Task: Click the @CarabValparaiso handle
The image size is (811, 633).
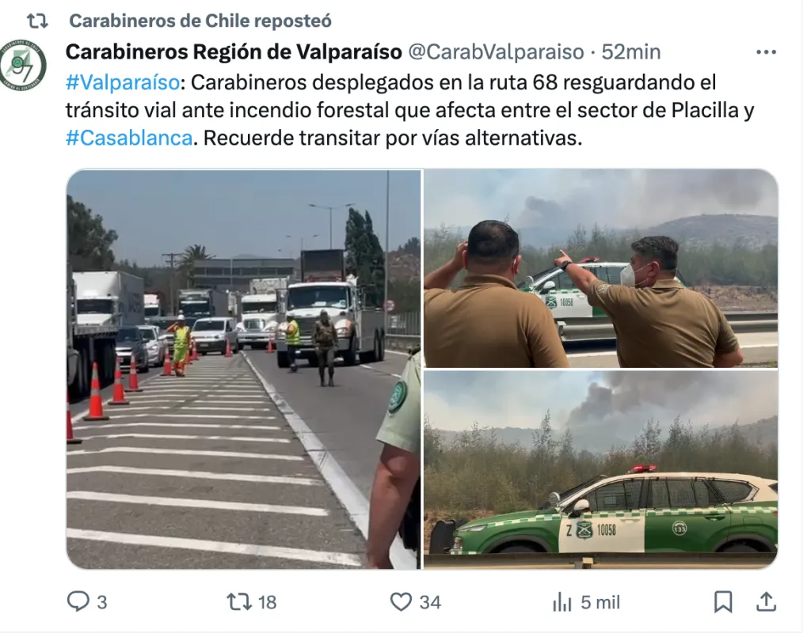Action: tap(496, 52)
